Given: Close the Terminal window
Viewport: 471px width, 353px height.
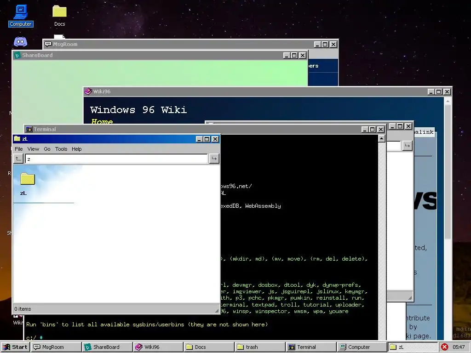Looking at the screenshot, I should click(380, 129).
